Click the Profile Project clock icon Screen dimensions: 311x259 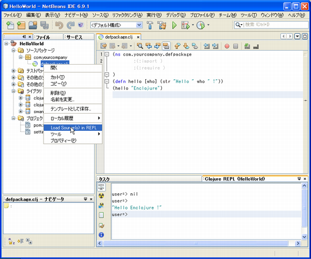click(x=201, y=25)
